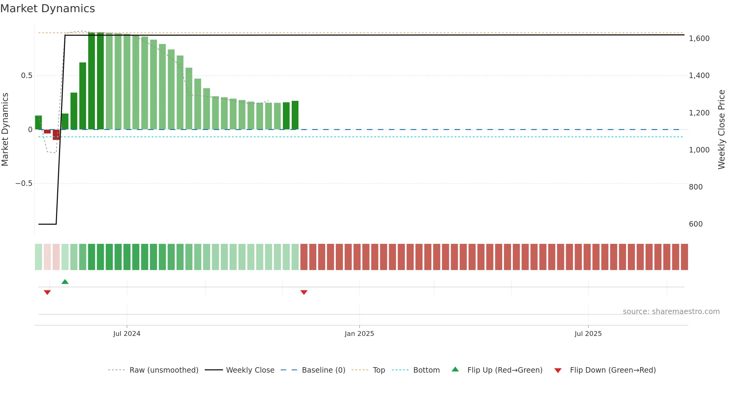This screenshot has height=410, width=730.
Task: Click the Jan 2025 axis label
Action: pyautogui.click(x=360, y=334)
